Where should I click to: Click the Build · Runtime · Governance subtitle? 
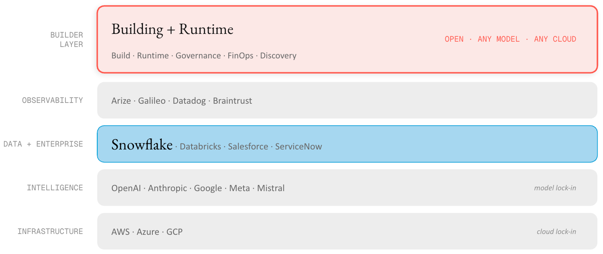pyautogui.click(x=204, y=56)
